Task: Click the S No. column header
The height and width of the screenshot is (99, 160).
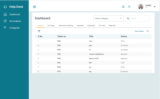Action: pos(40,36)
